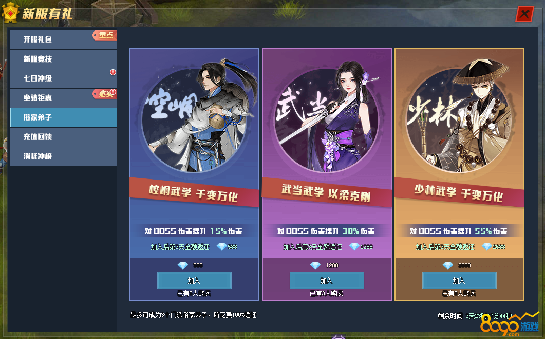
Task: Go to the 充值回馈 tab
Action: (x=63, y=137)
